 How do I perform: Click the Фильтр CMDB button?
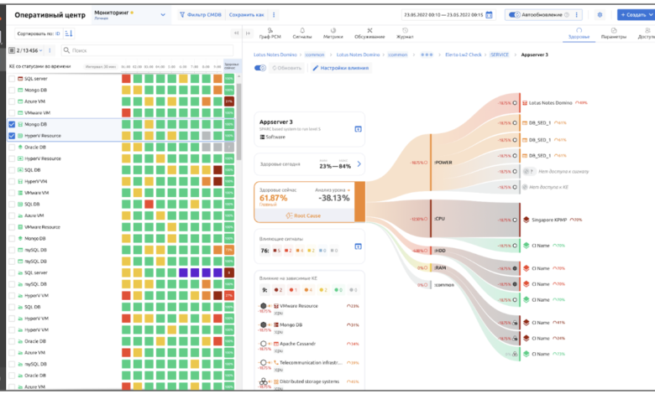coord(200,14)
